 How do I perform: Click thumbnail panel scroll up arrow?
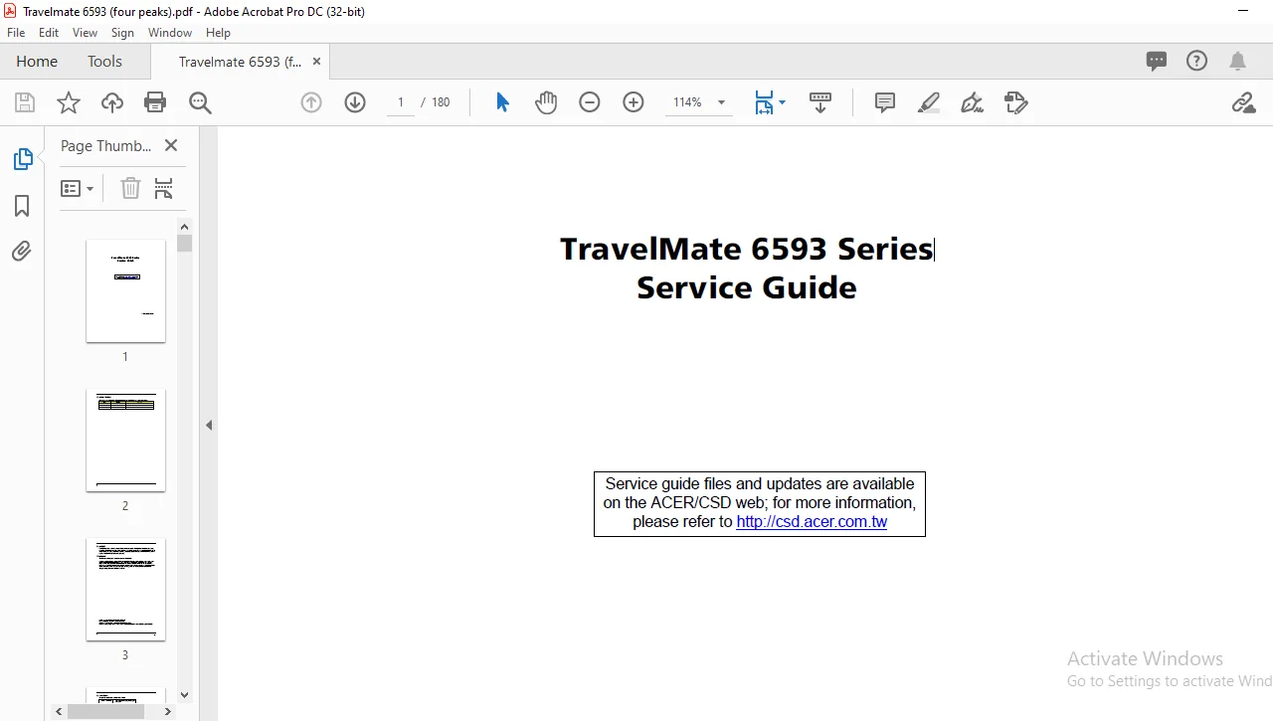184,226
